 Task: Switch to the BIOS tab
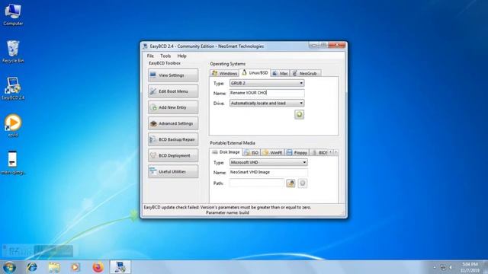point(319,152)
